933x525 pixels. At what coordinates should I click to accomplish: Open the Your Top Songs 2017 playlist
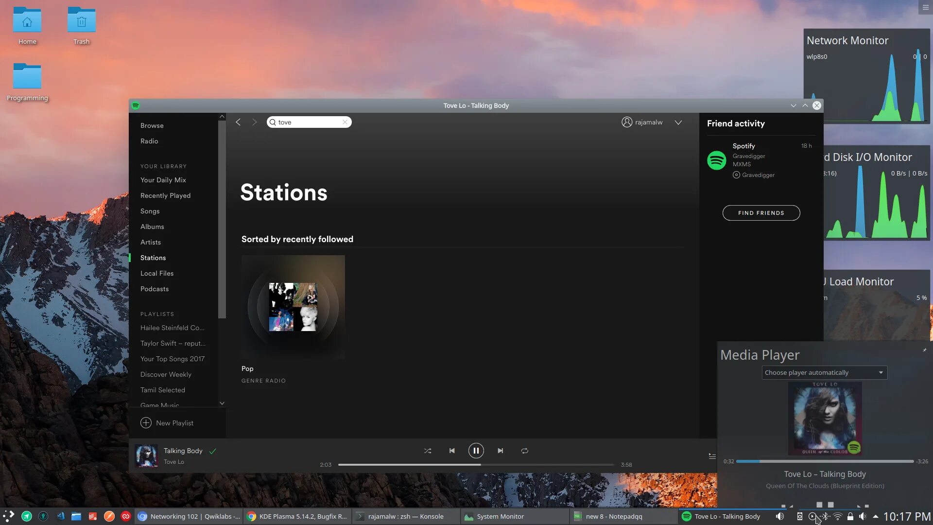coord(173,359)
